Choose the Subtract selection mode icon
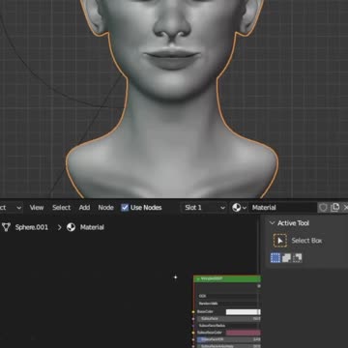Image resolution: width=348 pixels, height=348 pixels. click(298, 258)
